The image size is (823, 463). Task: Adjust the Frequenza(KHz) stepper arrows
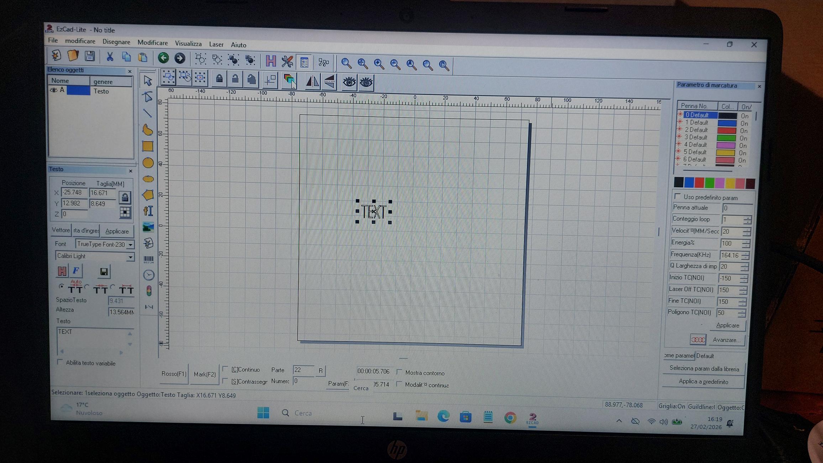pyautogui.click(x=745, y=255)
